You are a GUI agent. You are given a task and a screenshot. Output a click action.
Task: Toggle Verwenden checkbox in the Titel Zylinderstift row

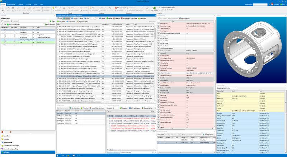point(5,42)
